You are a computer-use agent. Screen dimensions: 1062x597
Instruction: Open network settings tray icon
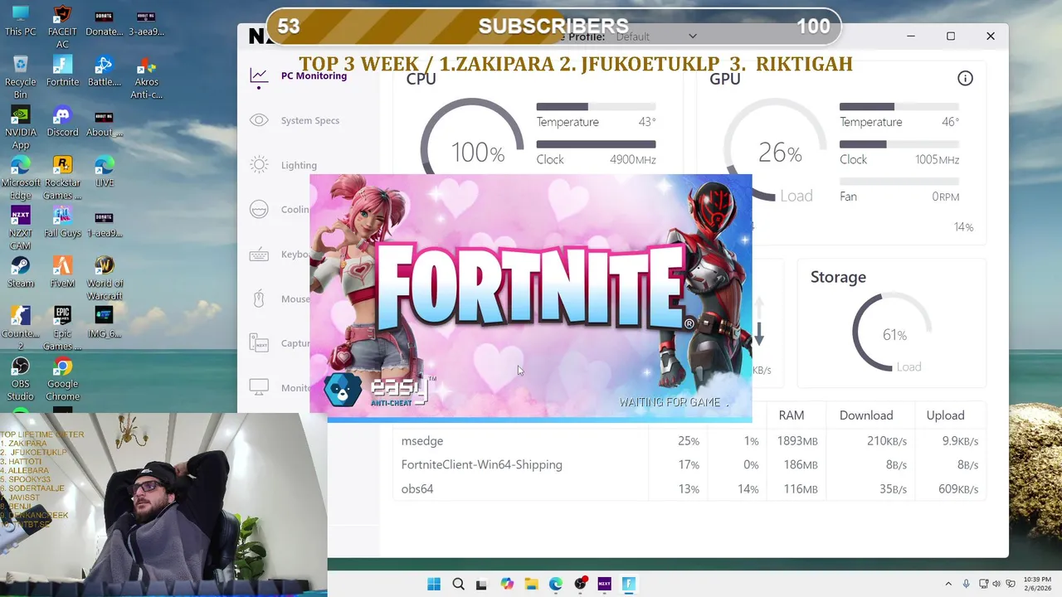[x=984, y=584]
